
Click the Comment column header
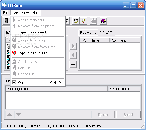(x=125, y=40)
